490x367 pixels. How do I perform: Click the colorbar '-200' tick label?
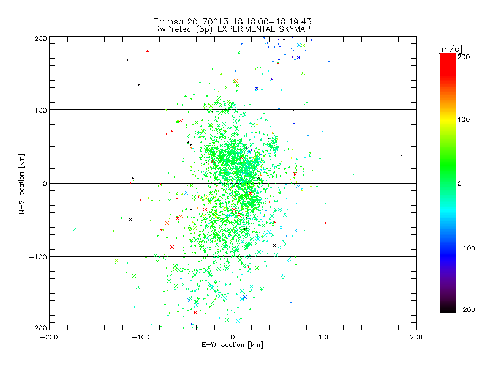point(466,310)
